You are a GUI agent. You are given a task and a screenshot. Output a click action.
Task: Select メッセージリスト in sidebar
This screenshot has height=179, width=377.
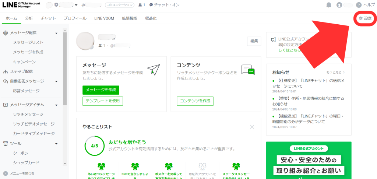28,43
